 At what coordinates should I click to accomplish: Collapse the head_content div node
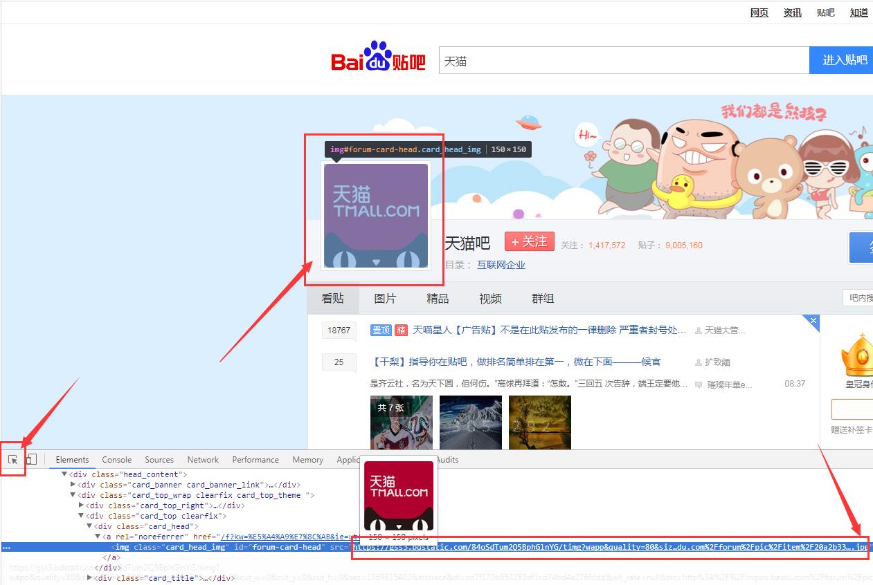pyautogui.click(x=64, y=474)
